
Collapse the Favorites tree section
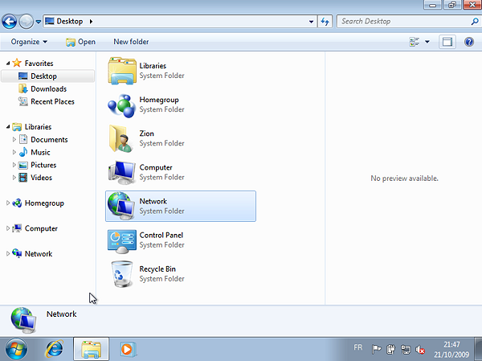click(9, 63)
